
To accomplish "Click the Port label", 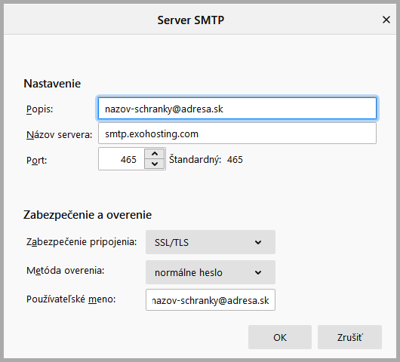I will [36, 161].
